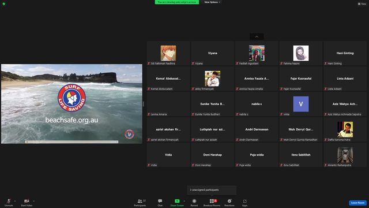
Task: Select Aziz Wahyu Achmada Saputra's tile
Action: (x=345, y=104)
